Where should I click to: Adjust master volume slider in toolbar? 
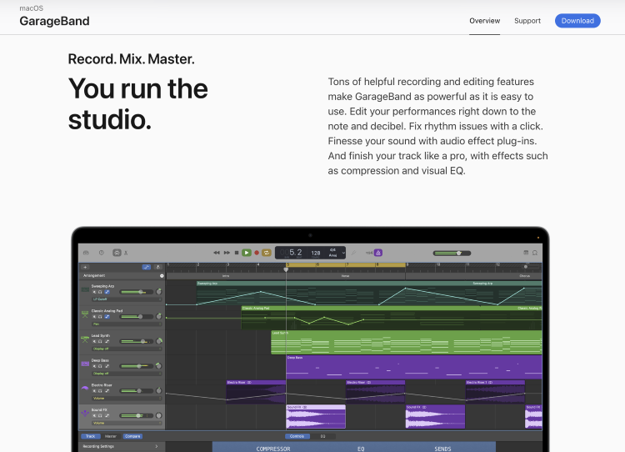pos(452,253)
